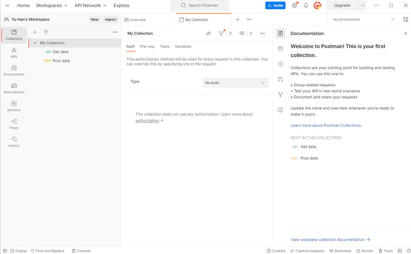Screen dimensions: 411x254
Task: Open the Comments panel icon
Action: 280,49
